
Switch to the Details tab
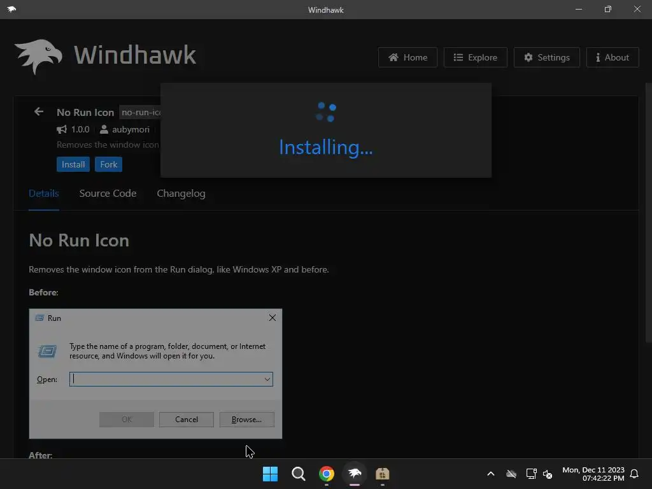(44, 194)
